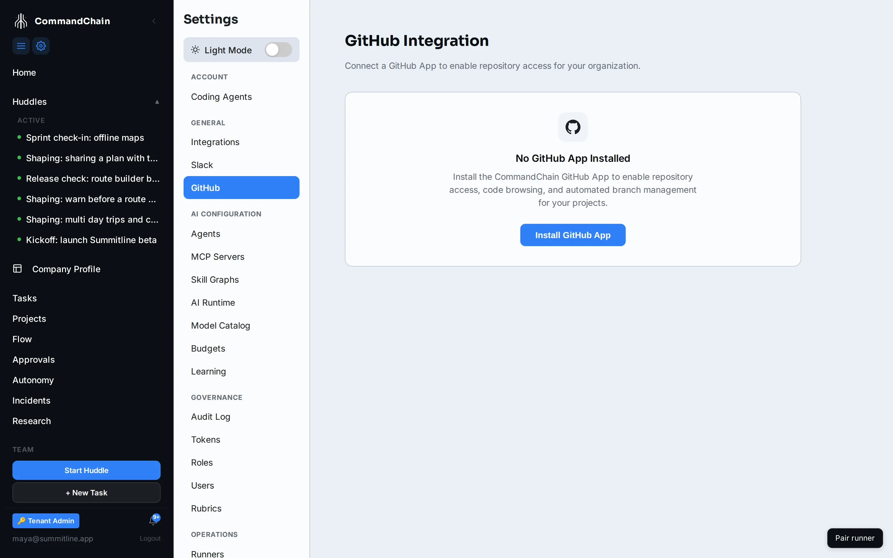
Task: Click the sun icon next to Light Mode
Action: click(x=195, y=50)
